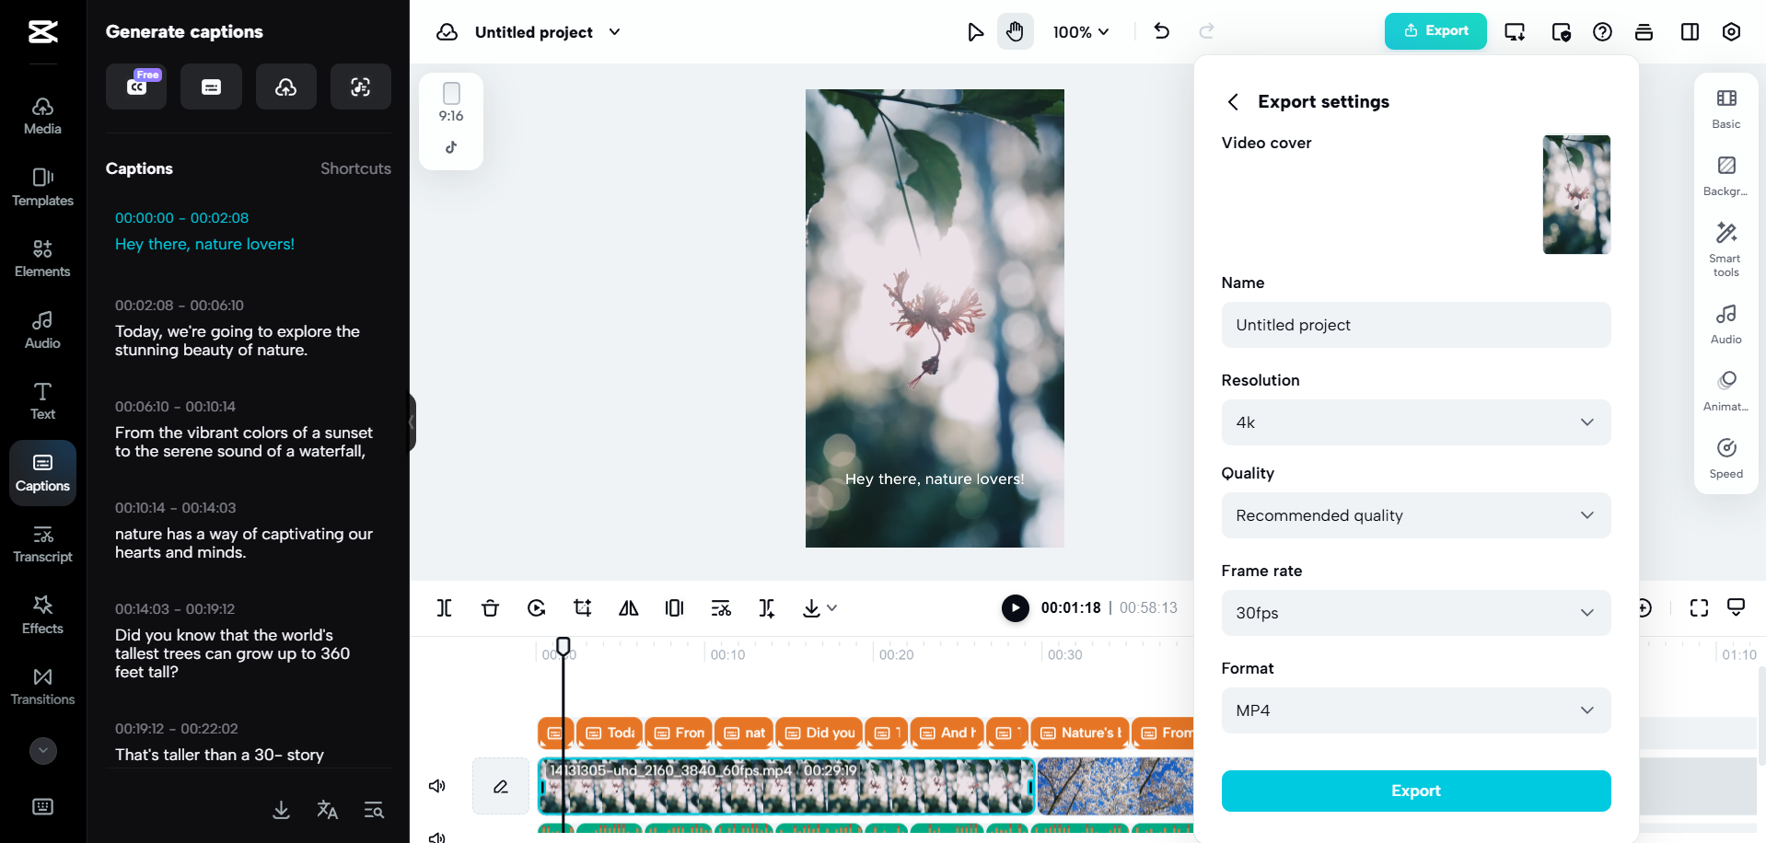Screen dimensions: 1766x843
Task: Open caption Shortcuts link
Action: (x=355, y=168)
